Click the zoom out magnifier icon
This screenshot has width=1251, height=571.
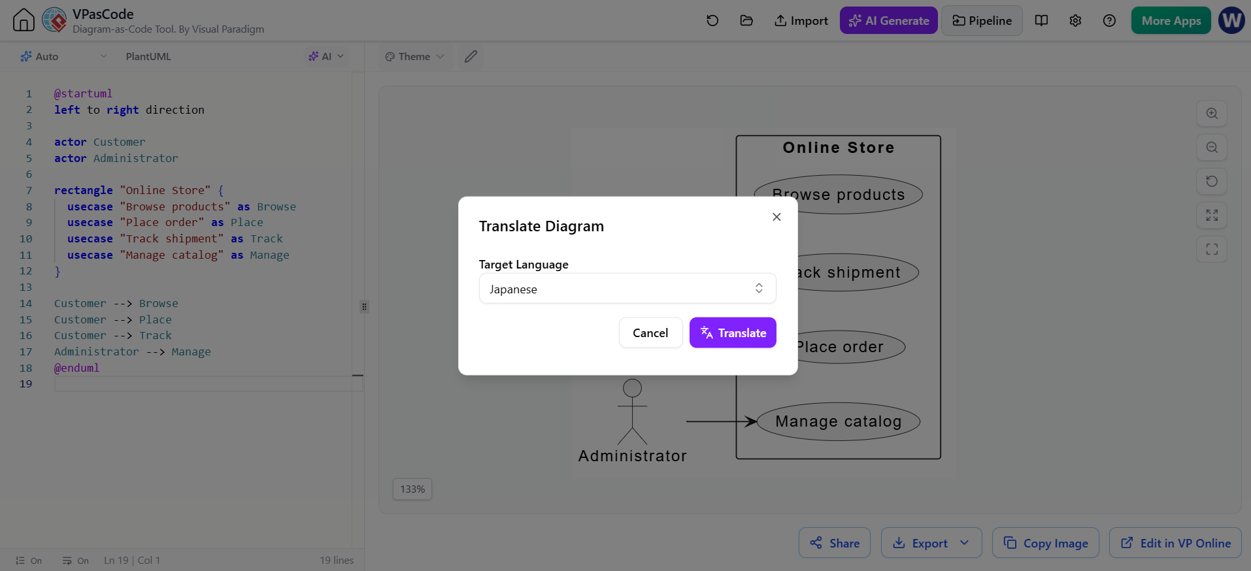click(x=1212, y=148)
